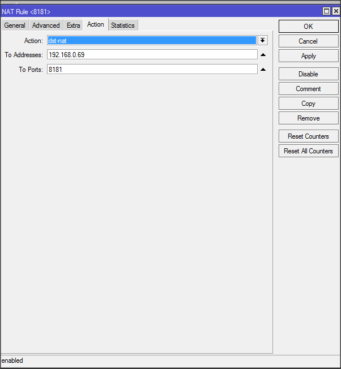Screen dimensions: 341x369
Task: Close the NAT Rule window
Action: point(336,11)
